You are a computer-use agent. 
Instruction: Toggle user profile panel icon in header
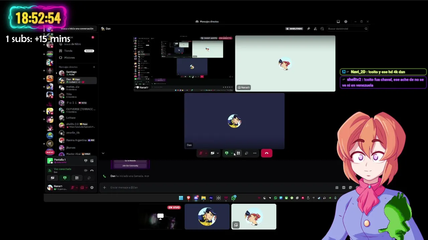[322, 29]
